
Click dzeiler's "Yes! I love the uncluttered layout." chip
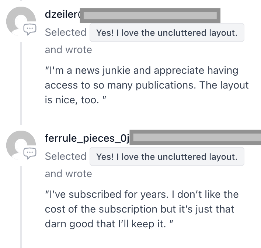(x=167, y=33)
